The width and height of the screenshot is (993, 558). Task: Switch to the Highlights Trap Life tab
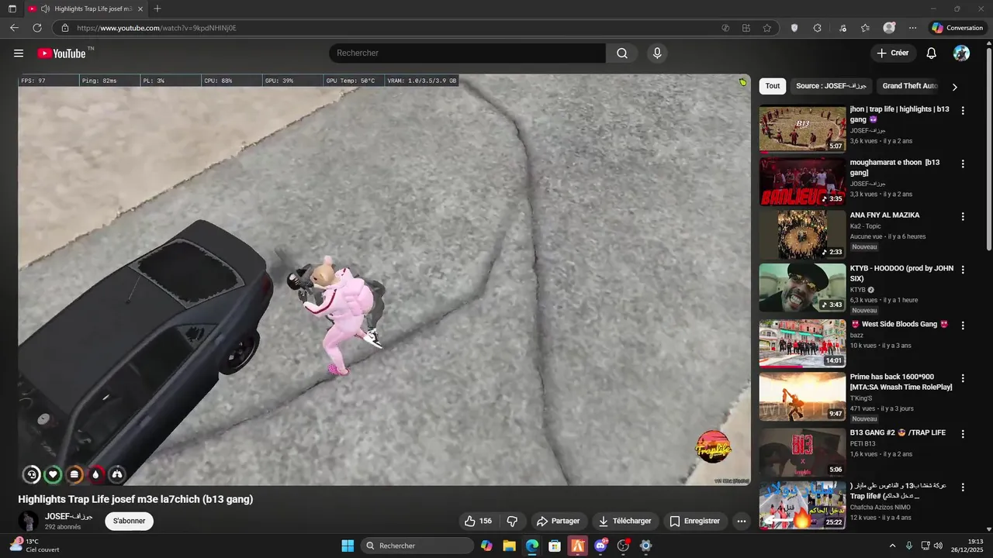(x=85, y=9)
